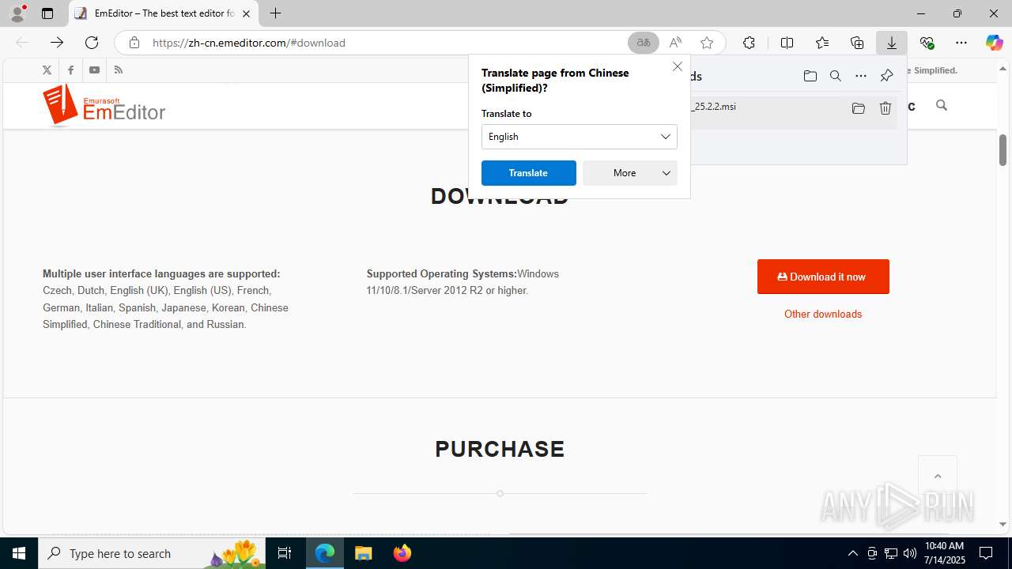Open EmEditor Facebook link

(x=70, y=70)
